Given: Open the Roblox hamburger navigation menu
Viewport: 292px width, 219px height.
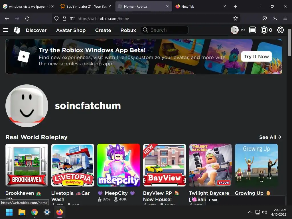Looking at the screenshot, I should 6,30.
